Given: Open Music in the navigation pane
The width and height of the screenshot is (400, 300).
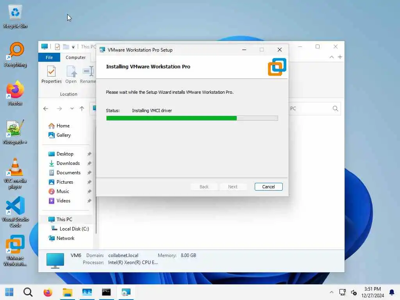Looking at the screenshot, I should [x=63, y=191].
